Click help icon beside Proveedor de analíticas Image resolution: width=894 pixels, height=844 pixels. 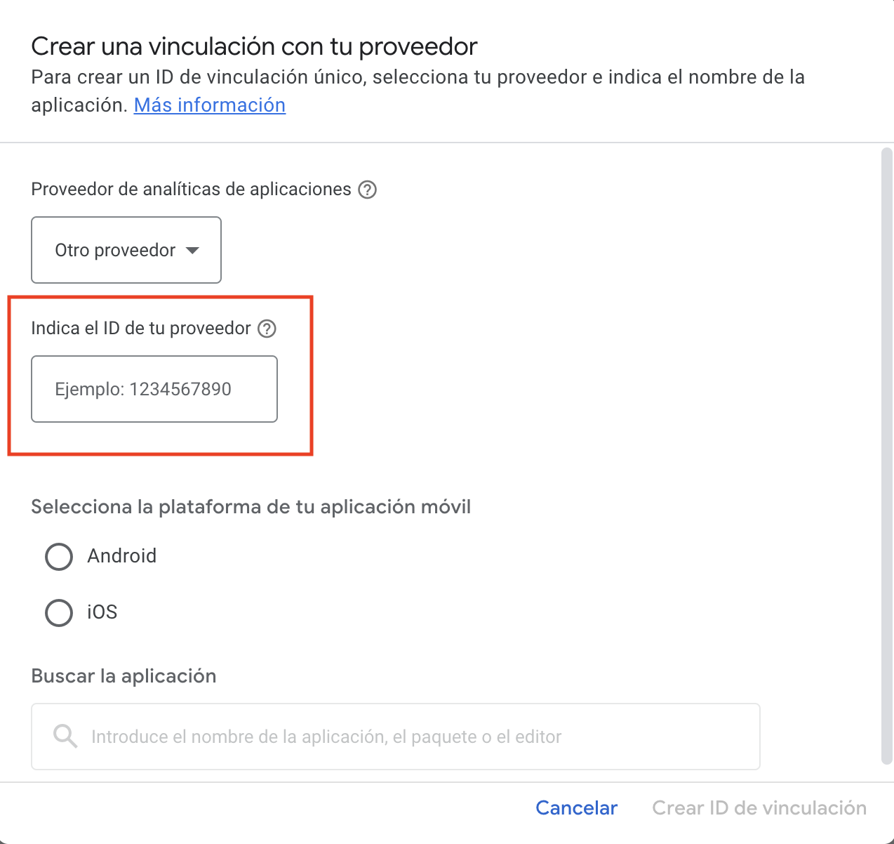tap(368, 190)
